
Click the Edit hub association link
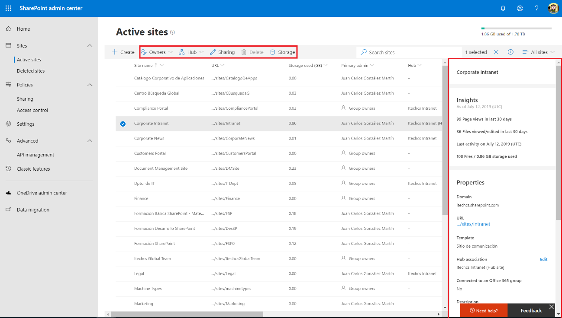tap(543, 259)
